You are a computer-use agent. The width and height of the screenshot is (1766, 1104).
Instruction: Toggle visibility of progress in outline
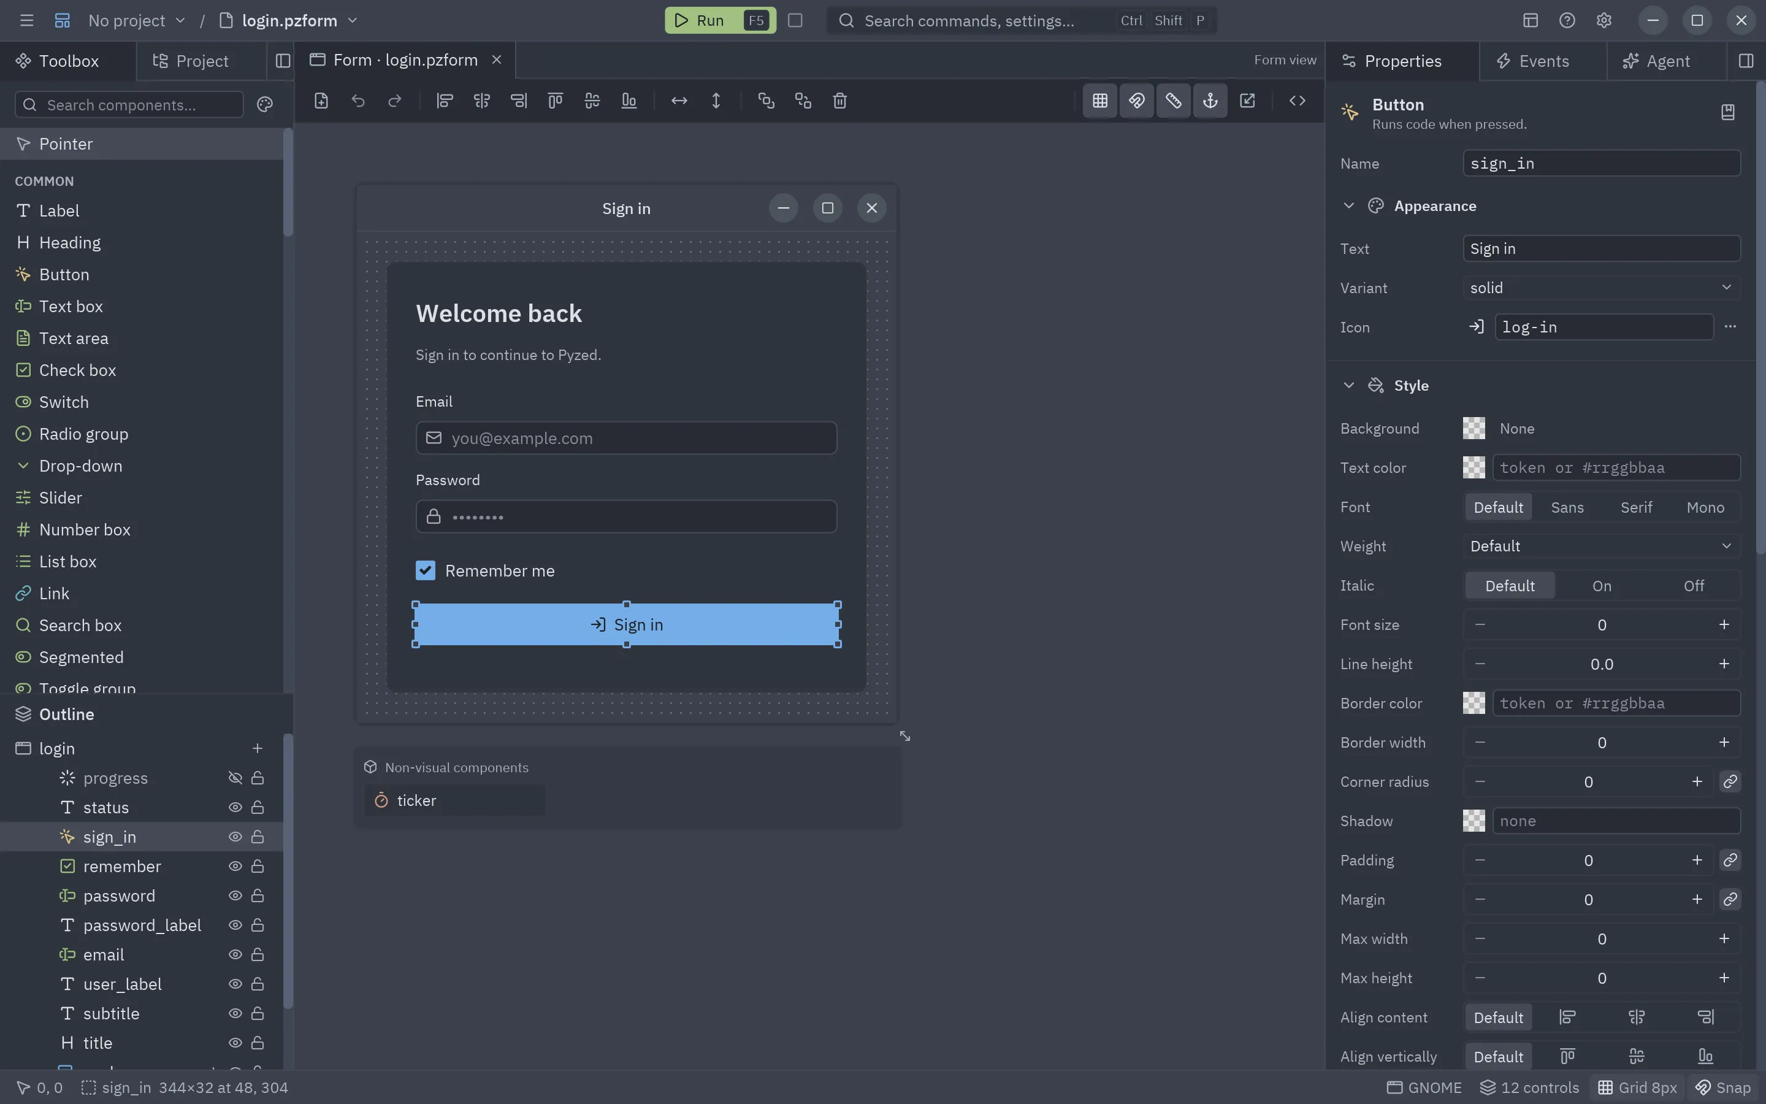[235, 778]
